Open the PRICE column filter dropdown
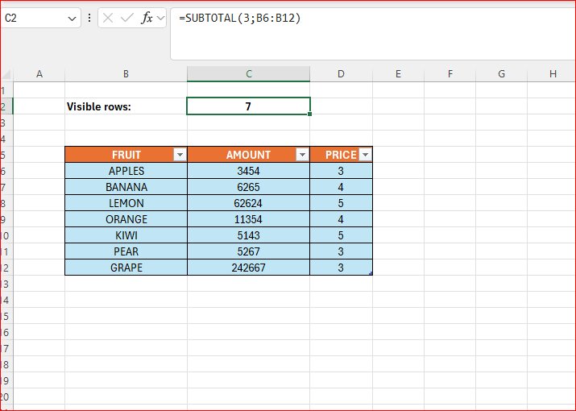The width and height of the screenshot is (576, 411). pyautogui.click(x=365, y=155)
